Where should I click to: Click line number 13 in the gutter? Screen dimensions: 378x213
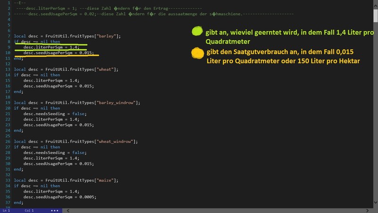tap(8, 69)
